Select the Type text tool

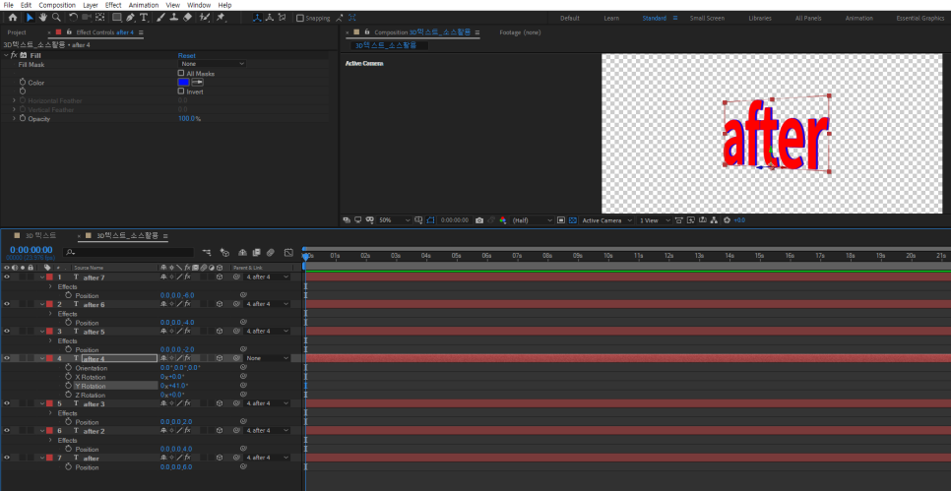pyautogui.click(x=144, y=18)
